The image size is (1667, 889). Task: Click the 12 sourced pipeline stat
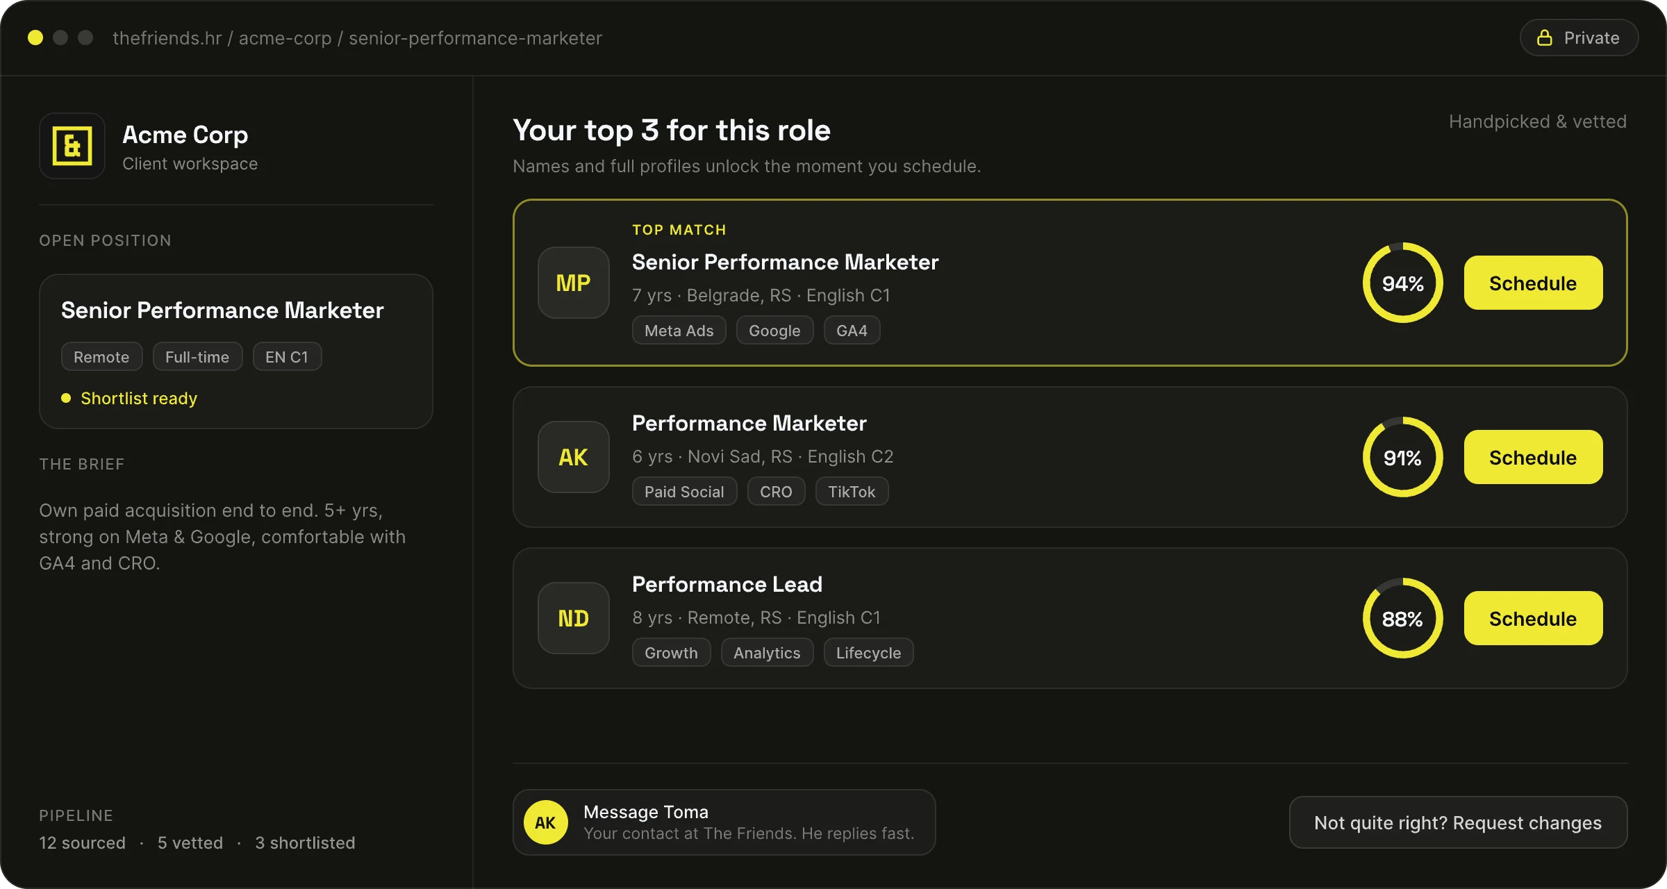pyautogui.click(x=82, y=842)
